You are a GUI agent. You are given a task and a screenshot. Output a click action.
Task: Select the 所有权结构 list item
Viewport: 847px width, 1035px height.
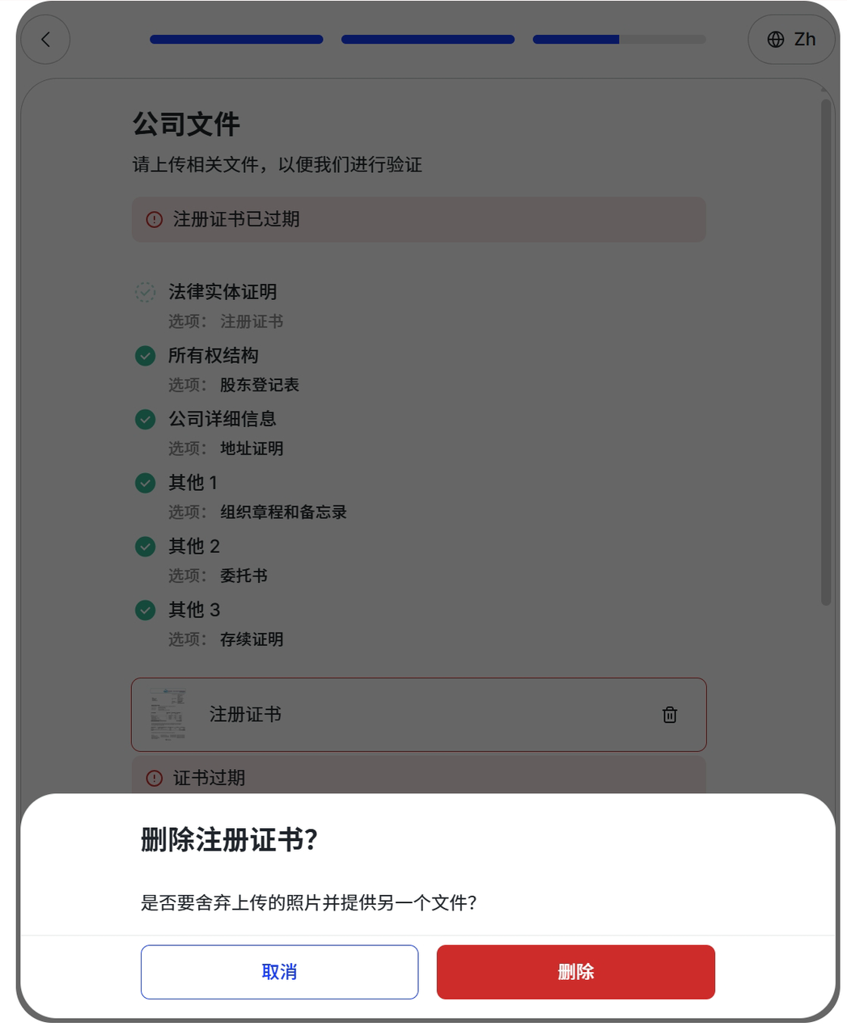coord(214,356)
